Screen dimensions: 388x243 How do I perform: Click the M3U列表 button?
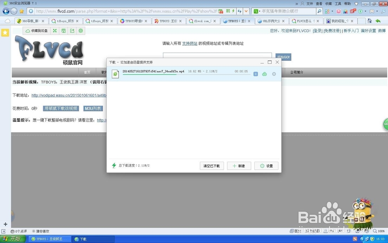93,108
